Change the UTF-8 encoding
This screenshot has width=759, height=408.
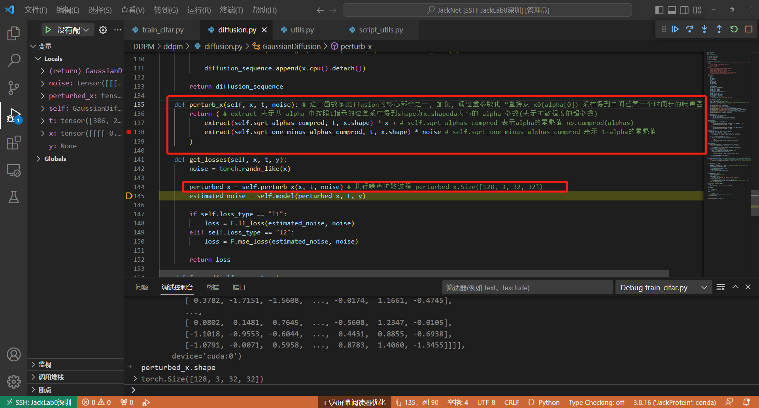pyautogui.click(x=486, y=402)
